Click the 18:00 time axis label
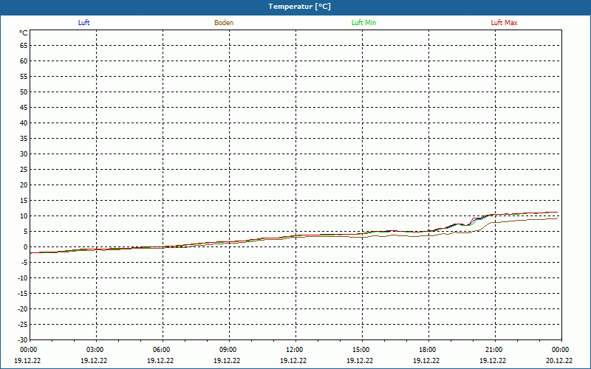 tap(428, 350)
